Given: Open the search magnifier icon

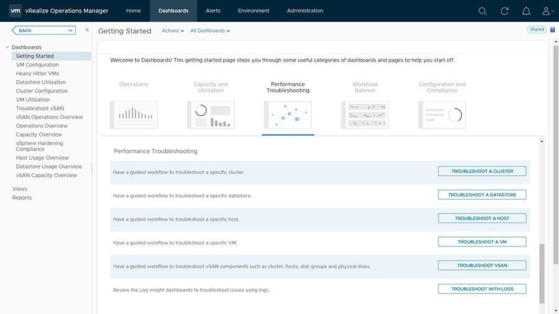Looking at the screenshot, I should pos(483,11).
